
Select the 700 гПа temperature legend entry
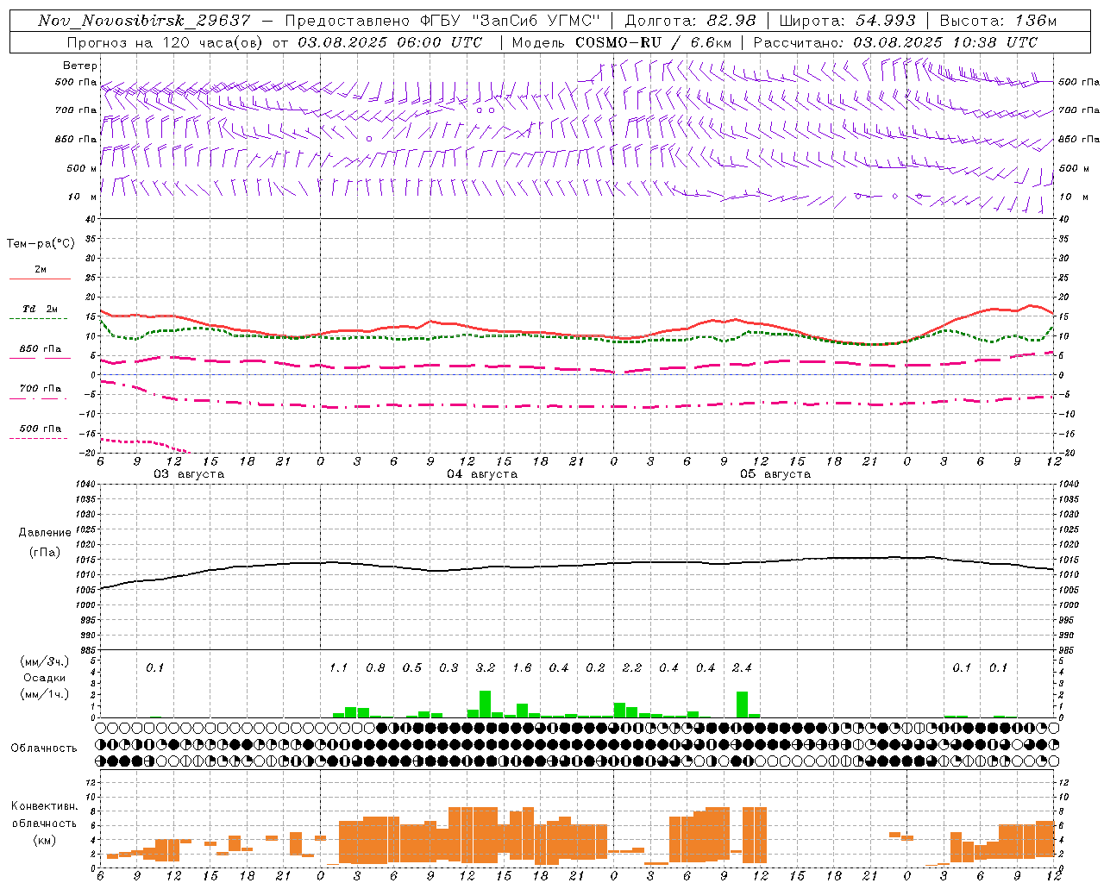[x=41, y=388]
